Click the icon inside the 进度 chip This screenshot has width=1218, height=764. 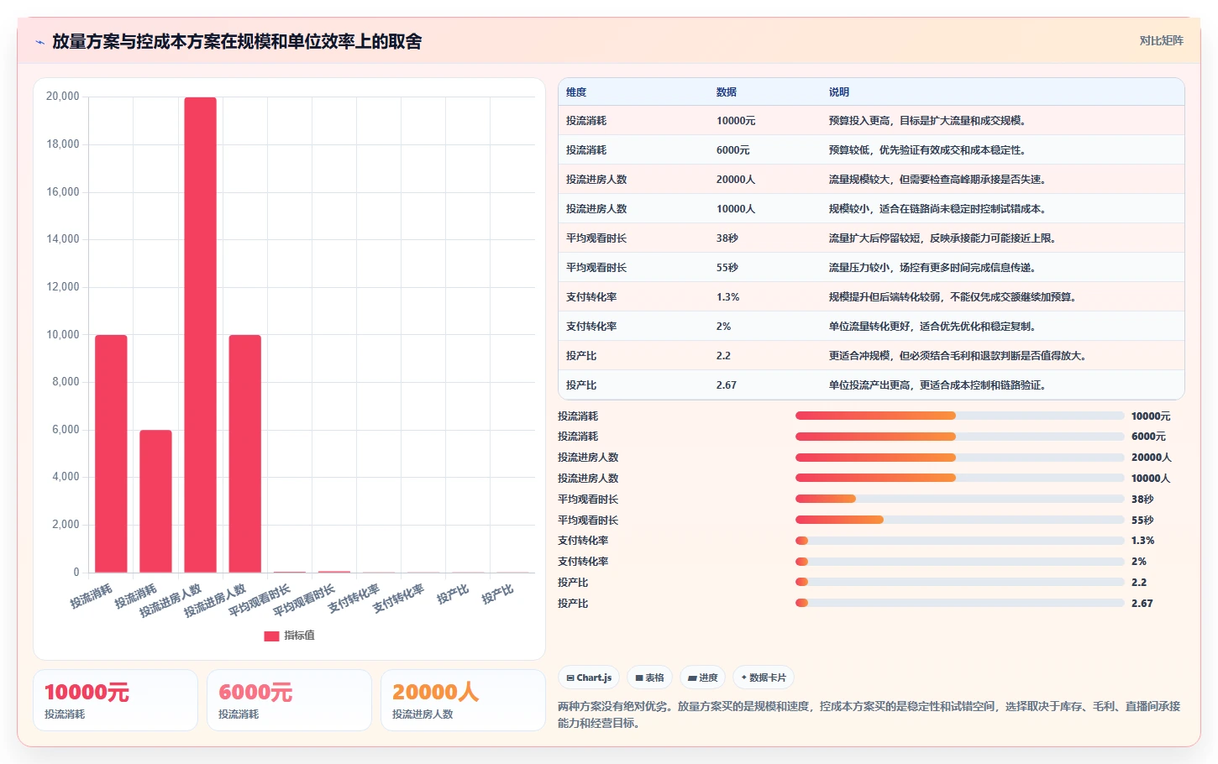pos(692,678)
